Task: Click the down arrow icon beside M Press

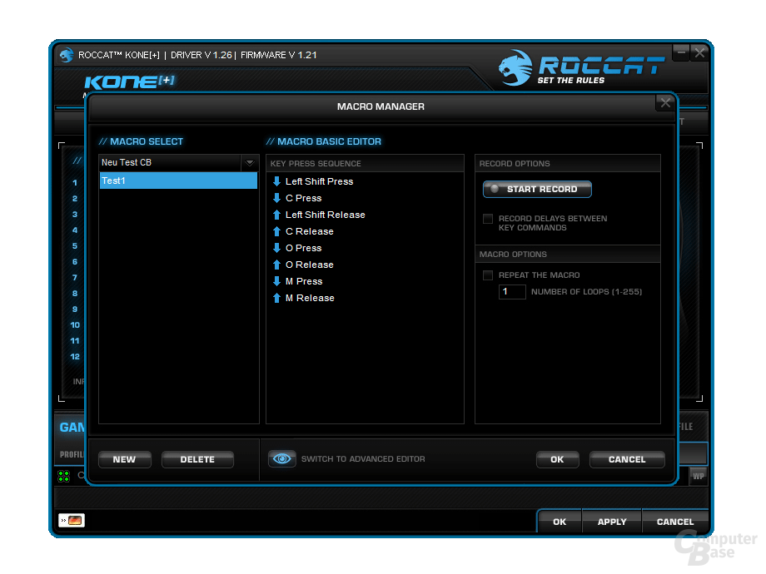Action: point(276,281)
